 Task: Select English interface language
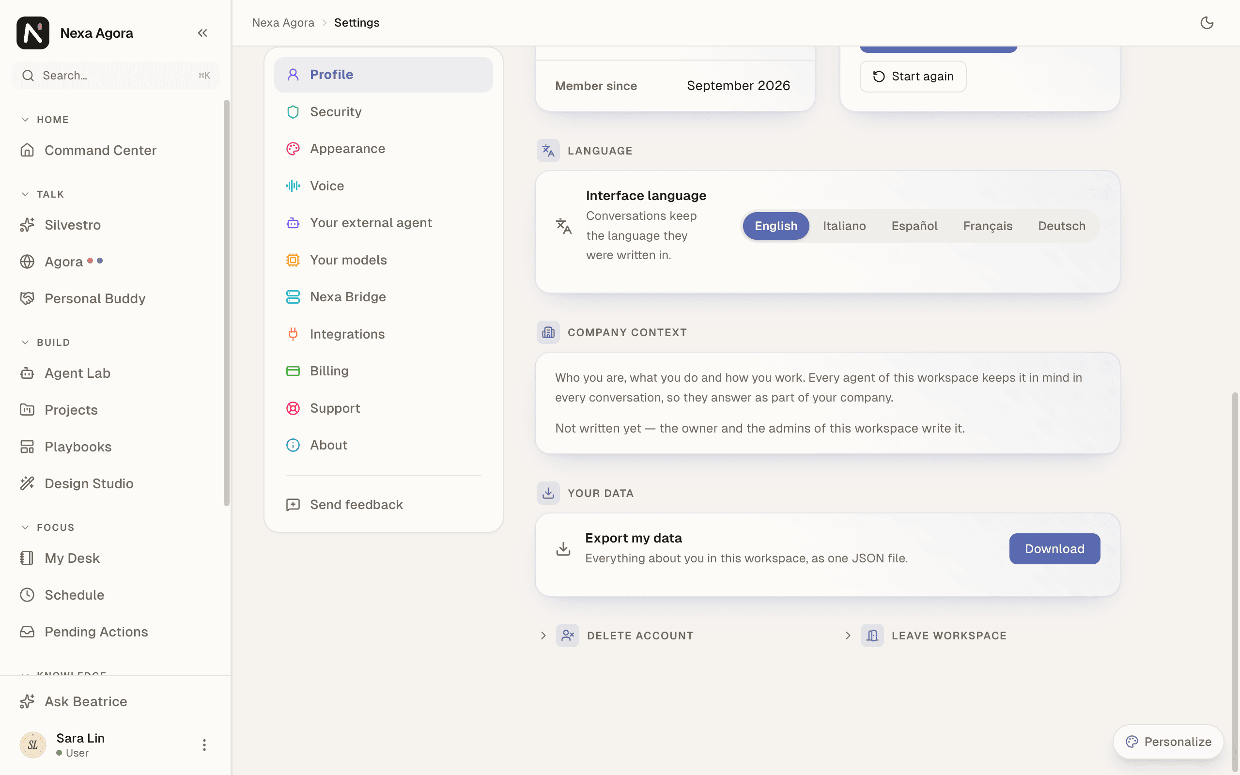pos(776,226)
